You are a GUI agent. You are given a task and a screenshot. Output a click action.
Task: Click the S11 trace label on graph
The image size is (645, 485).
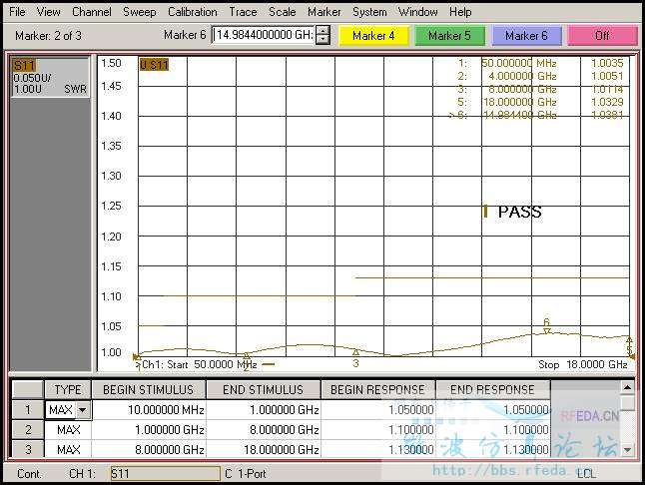point(154,65)
